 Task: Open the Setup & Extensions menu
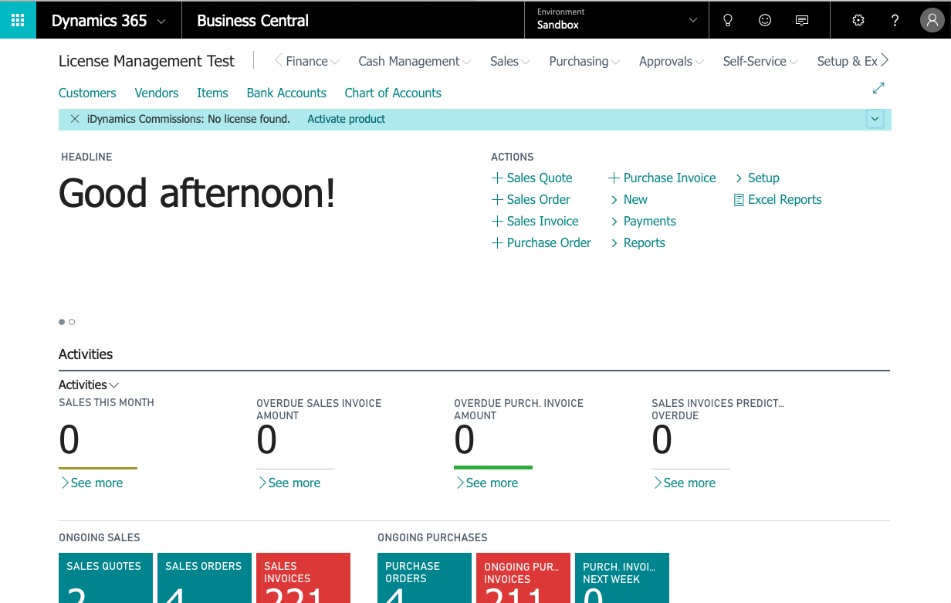coord(847,61)
